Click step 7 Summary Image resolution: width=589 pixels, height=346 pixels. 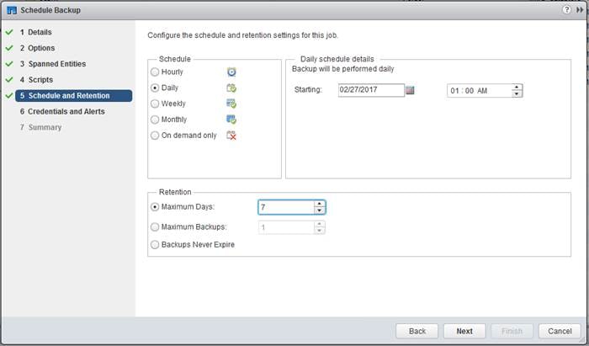(x=40, y=127)
